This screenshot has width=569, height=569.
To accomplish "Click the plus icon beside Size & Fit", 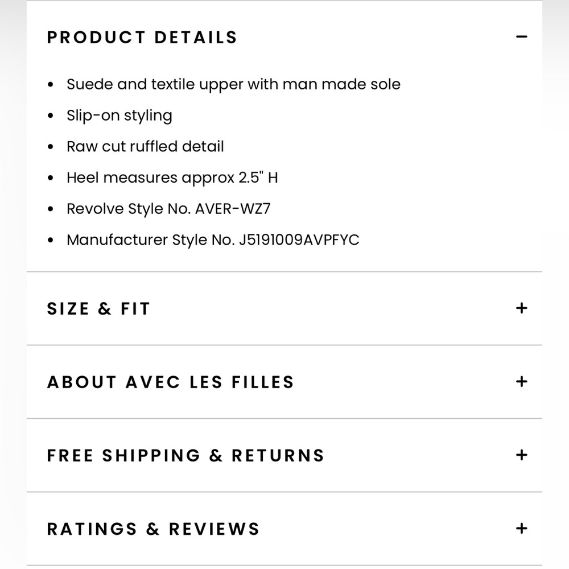I will coord(521,308).
